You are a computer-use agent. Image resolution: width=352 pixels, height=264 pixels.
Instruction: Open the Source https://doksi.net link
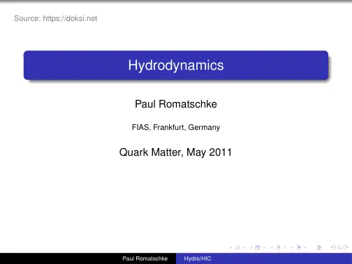[x=55, y=18]
